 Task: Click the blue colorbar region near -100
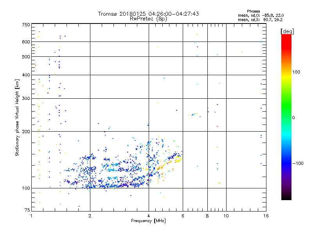286,163
